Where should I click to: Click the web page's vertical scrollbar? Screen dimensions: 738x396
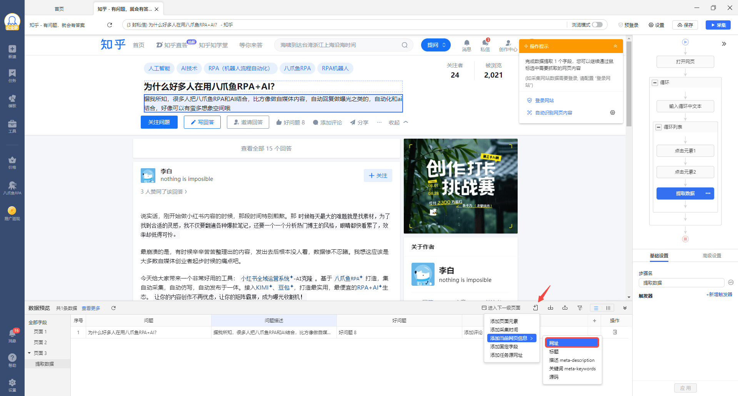click(x=629, y=84)
